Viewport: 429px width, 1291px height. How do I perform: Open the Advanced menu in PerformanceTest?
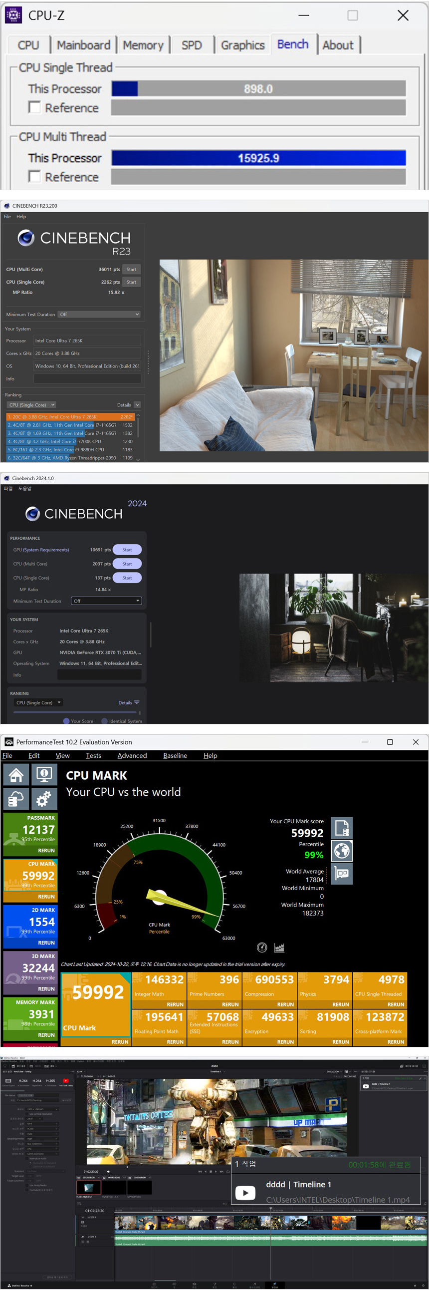coord(132,755)
